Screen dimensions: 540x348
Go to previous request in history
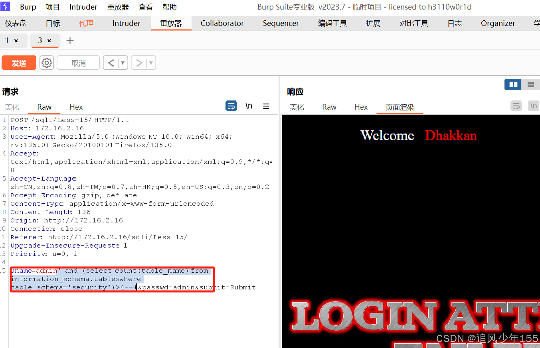[111, 63]
